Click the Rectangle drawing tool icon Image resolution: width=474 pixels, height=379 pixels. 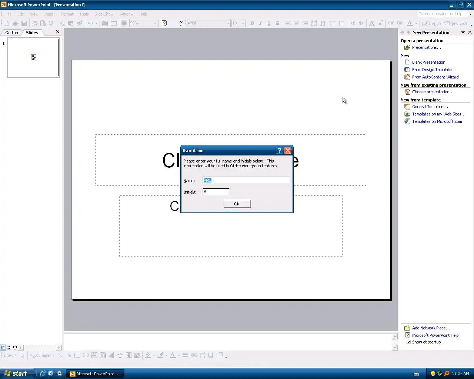click(77, 355)
